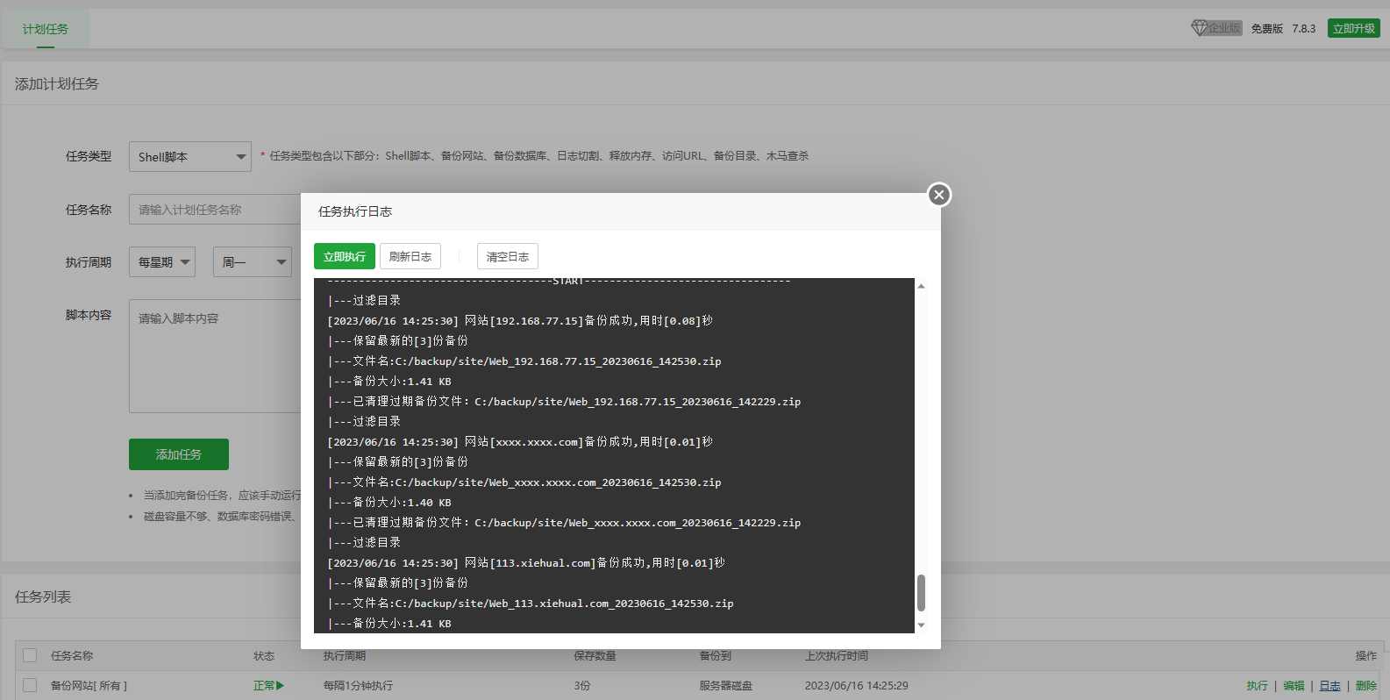
Task: Click the 执行 link for backup task
Action: 1258,686
